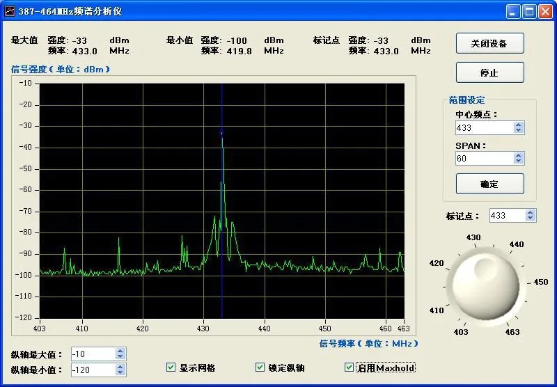
Task: Maximize the spectrum analyzer window
Action: (529, 11)
